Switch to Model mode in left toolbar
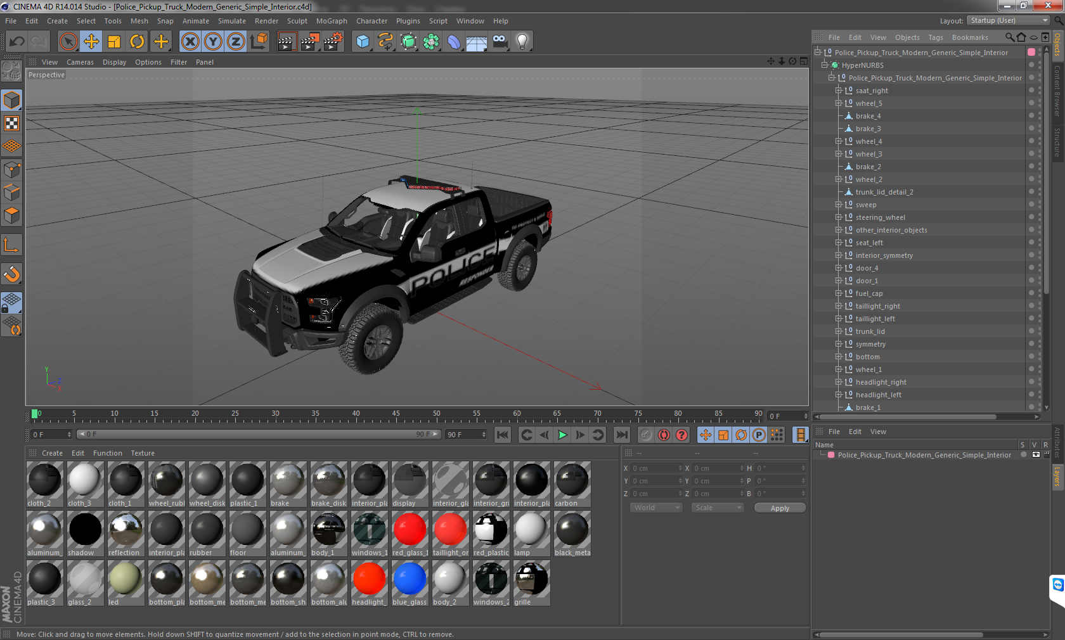 (12, 100)
